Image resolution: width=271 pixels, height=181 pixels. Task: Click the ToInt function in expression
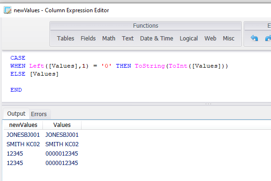178,66
